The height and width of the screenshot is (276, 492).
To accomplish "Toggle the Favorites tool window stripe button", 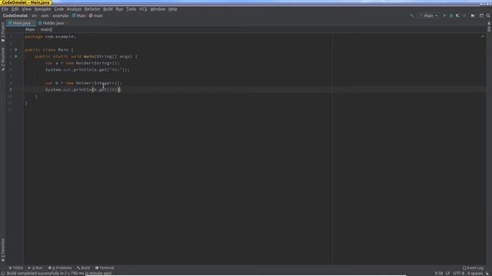I will point(3,250).
